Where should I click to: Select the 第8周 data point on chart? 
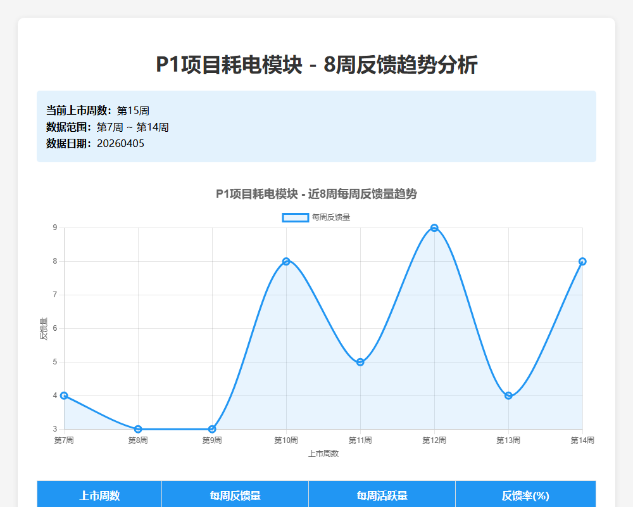[138, 429]
